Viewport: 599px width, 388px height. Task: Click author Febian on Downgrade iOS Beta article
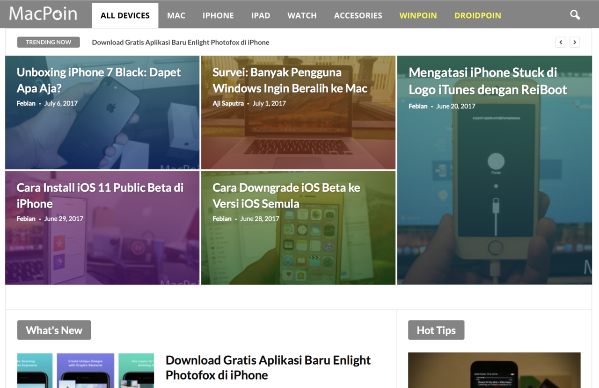click(222, 219)
